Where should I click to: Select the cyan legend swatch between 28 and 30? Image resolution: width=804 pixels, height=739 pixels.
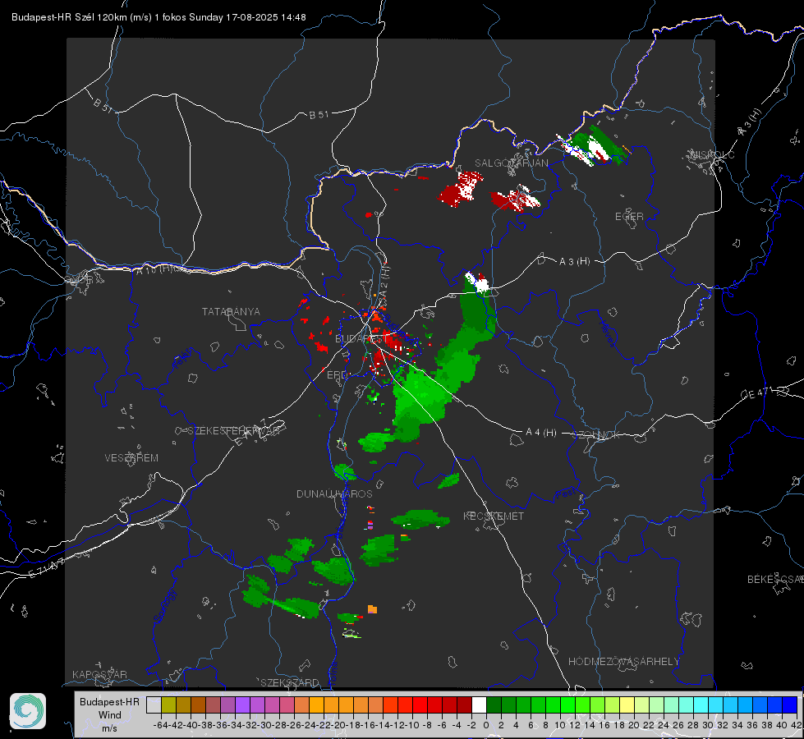coord(701,705)
